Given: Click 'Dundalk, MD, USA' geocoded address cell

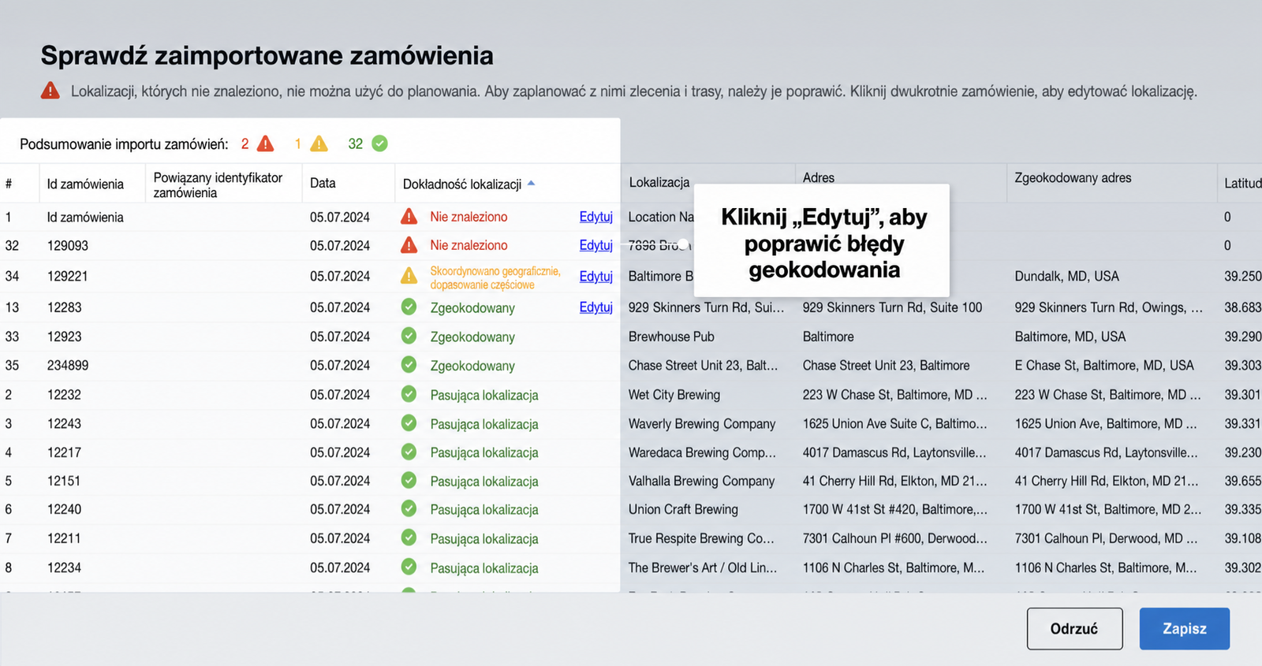Looking at the screenshot, I should 1066,277.
